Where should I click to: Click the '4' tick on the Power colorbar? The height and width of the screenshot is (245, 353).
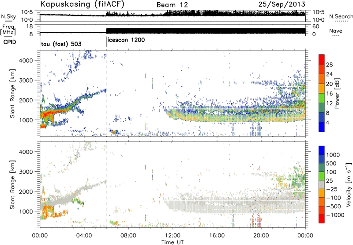point(327,122)
